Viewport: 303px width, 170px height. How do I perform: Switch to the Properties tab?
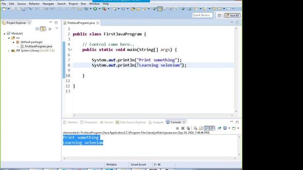[89, 122]
